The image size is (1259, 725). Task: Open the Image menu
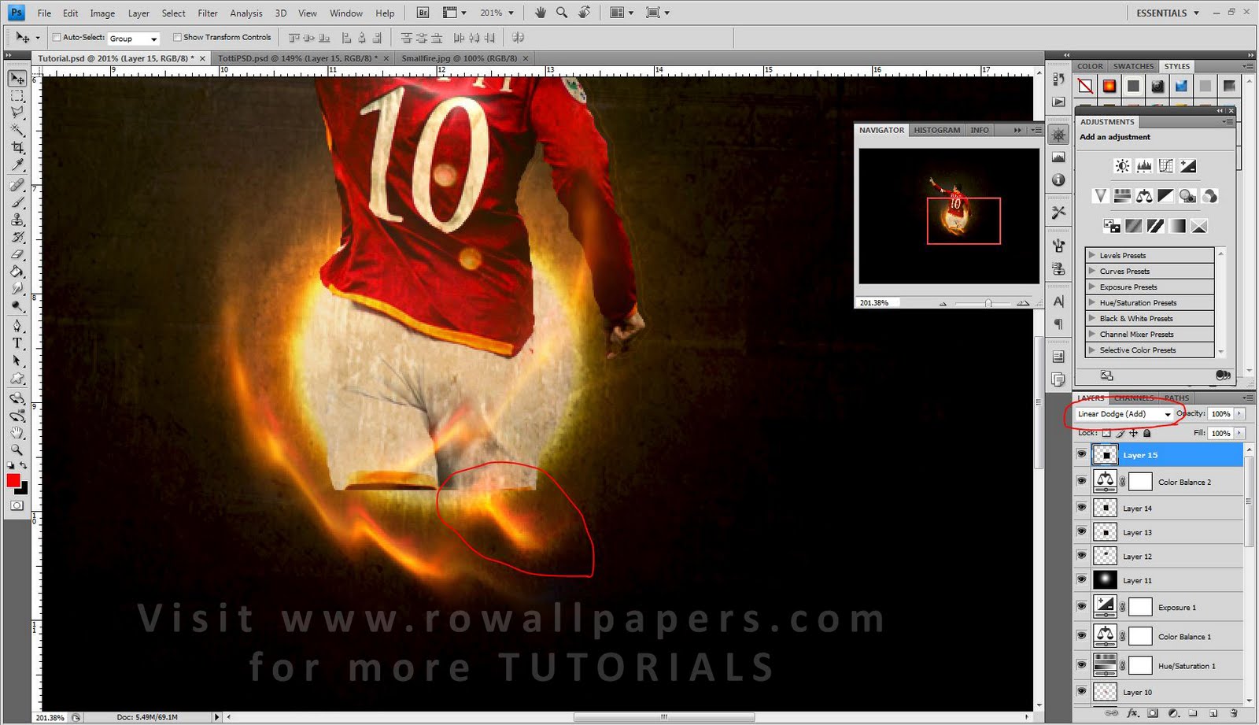tap(102, 13)
